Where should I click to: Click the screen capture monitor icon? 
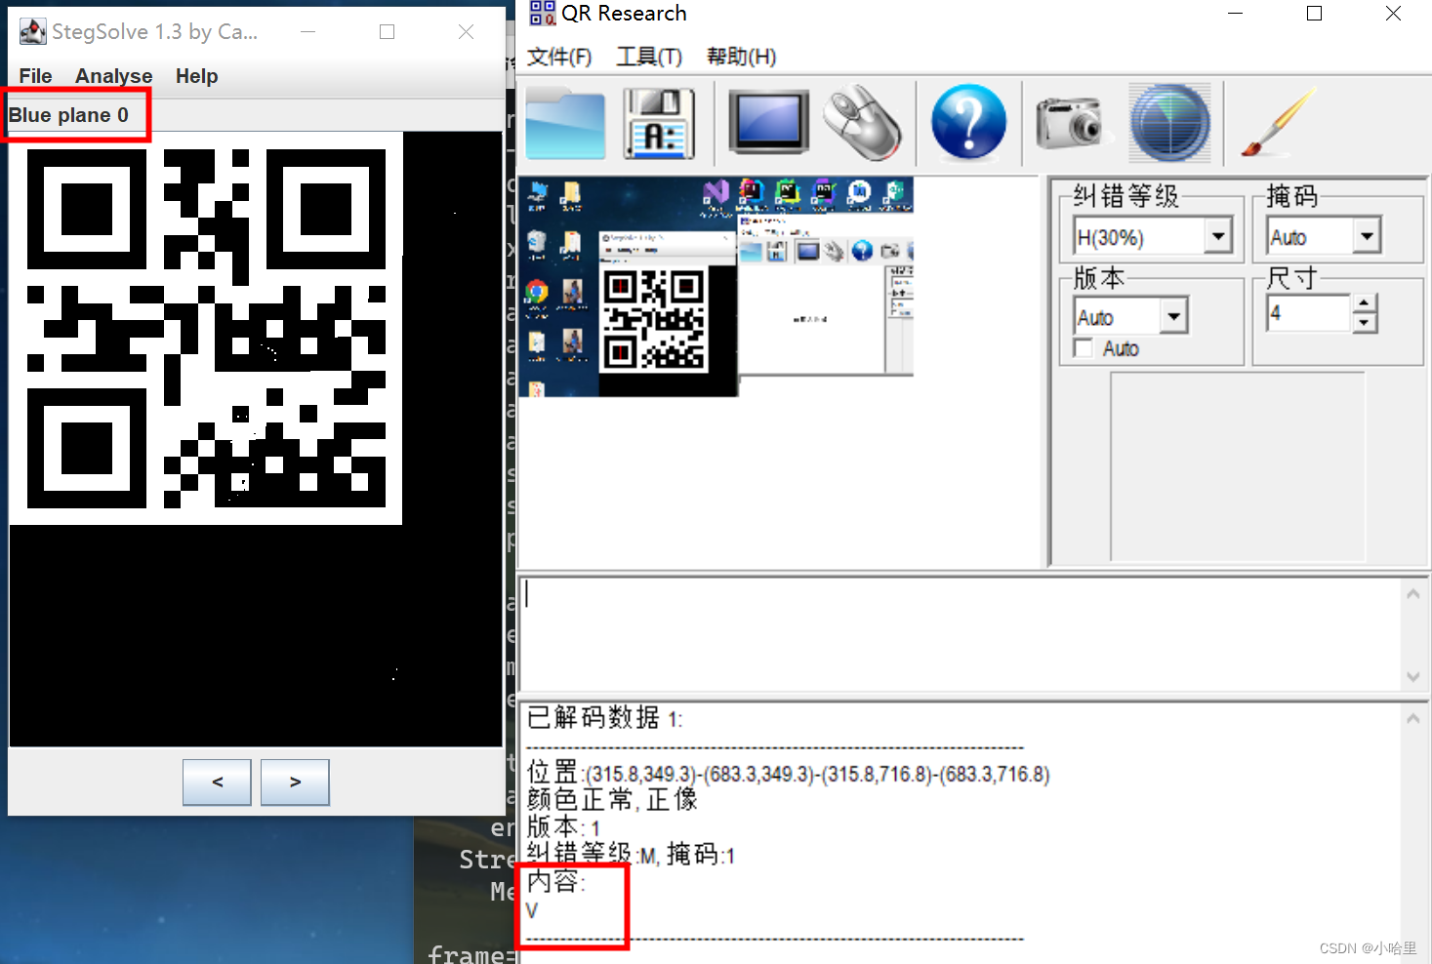coord(768,123)
